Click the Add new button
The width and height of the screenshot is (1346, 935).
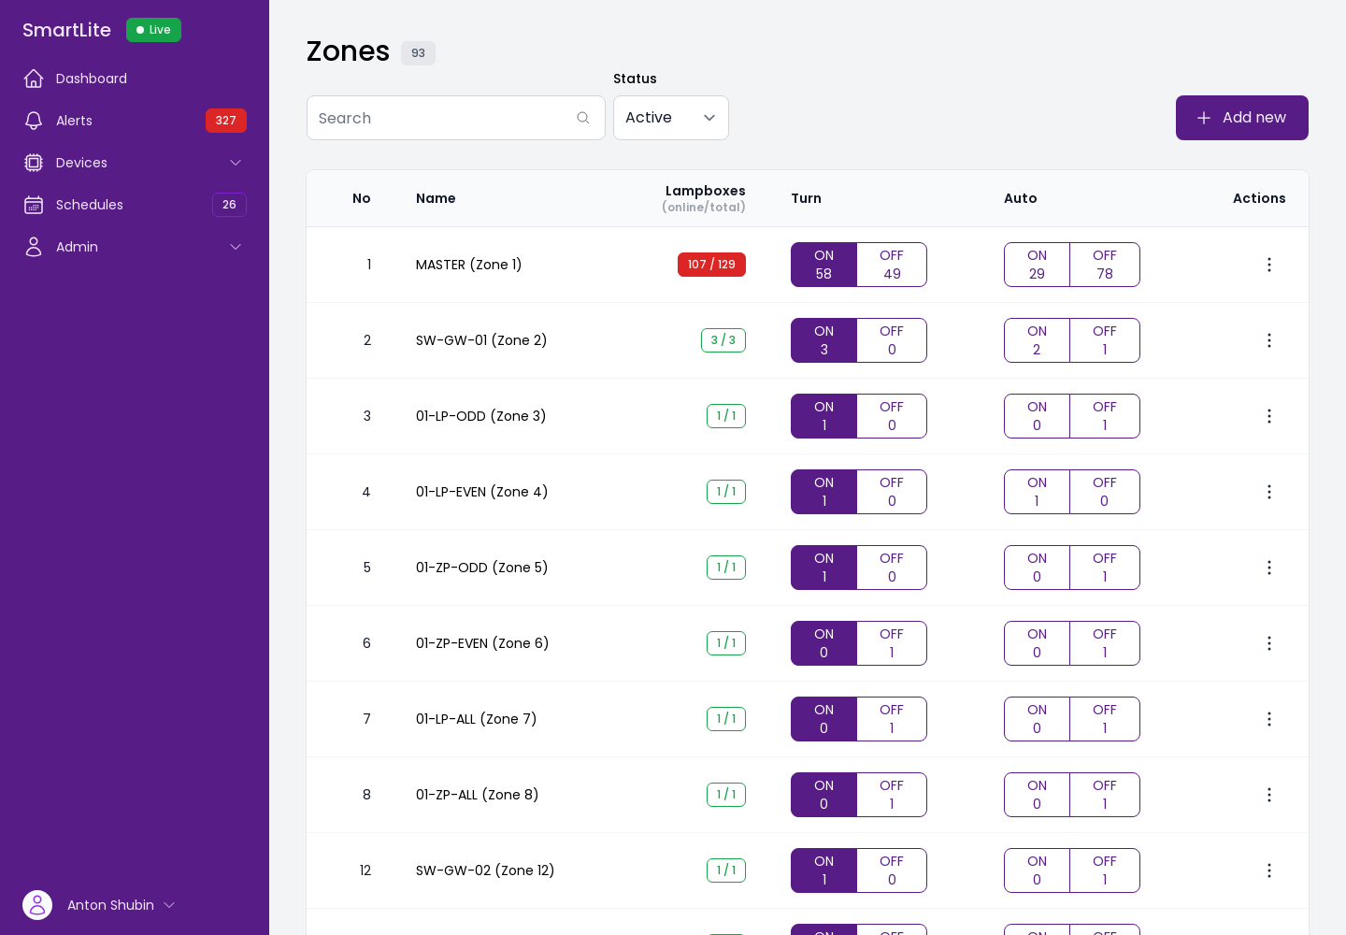click(x=1242, y=118)
